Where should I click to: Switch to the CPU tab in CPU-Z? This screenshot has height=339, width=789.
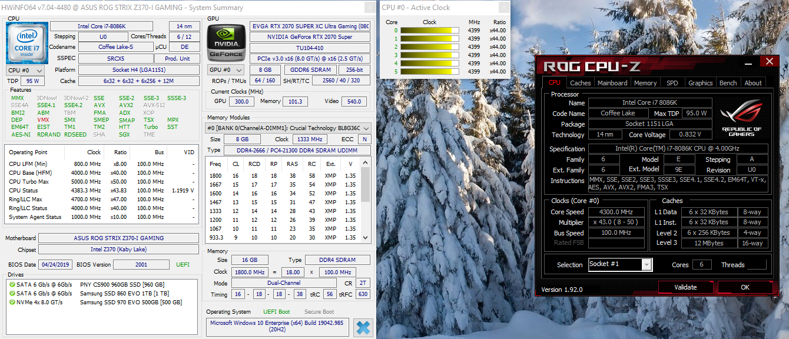coord(555,83)
